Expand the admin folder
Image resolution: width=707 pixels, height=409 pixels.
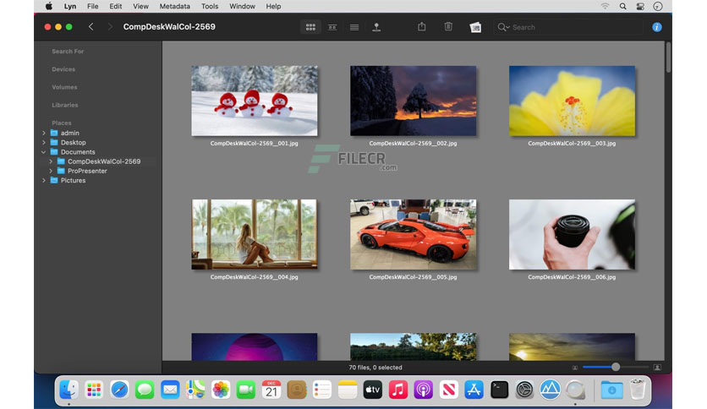click(44, 133)
